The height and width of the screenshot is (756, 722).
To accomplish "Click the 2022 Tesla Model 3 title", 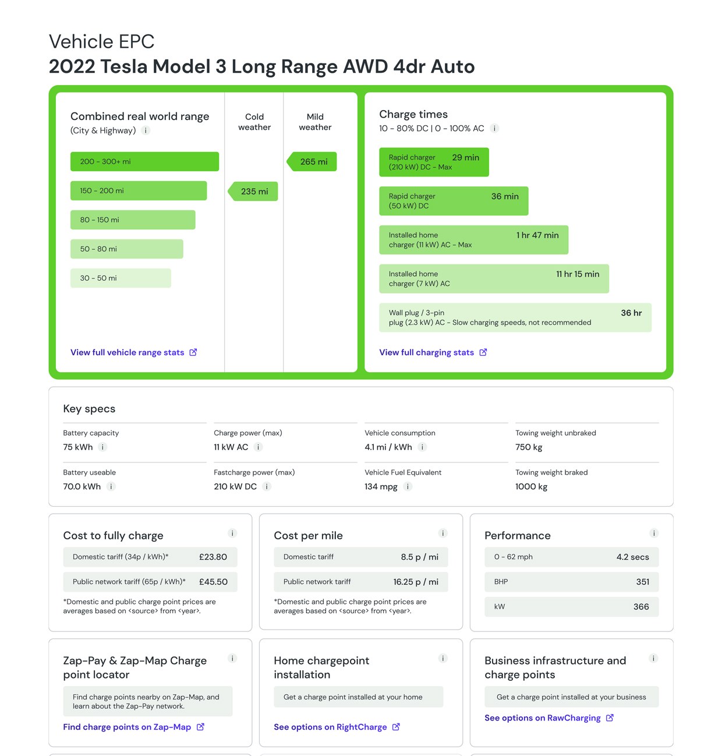I will point(261,66).
